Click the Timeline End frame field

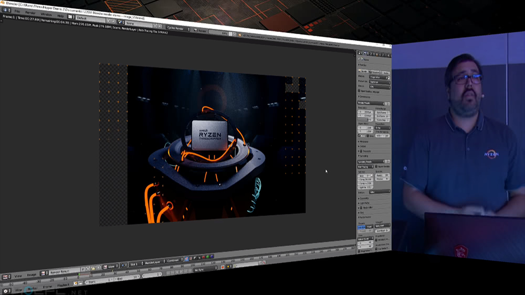tap(127, 278)
